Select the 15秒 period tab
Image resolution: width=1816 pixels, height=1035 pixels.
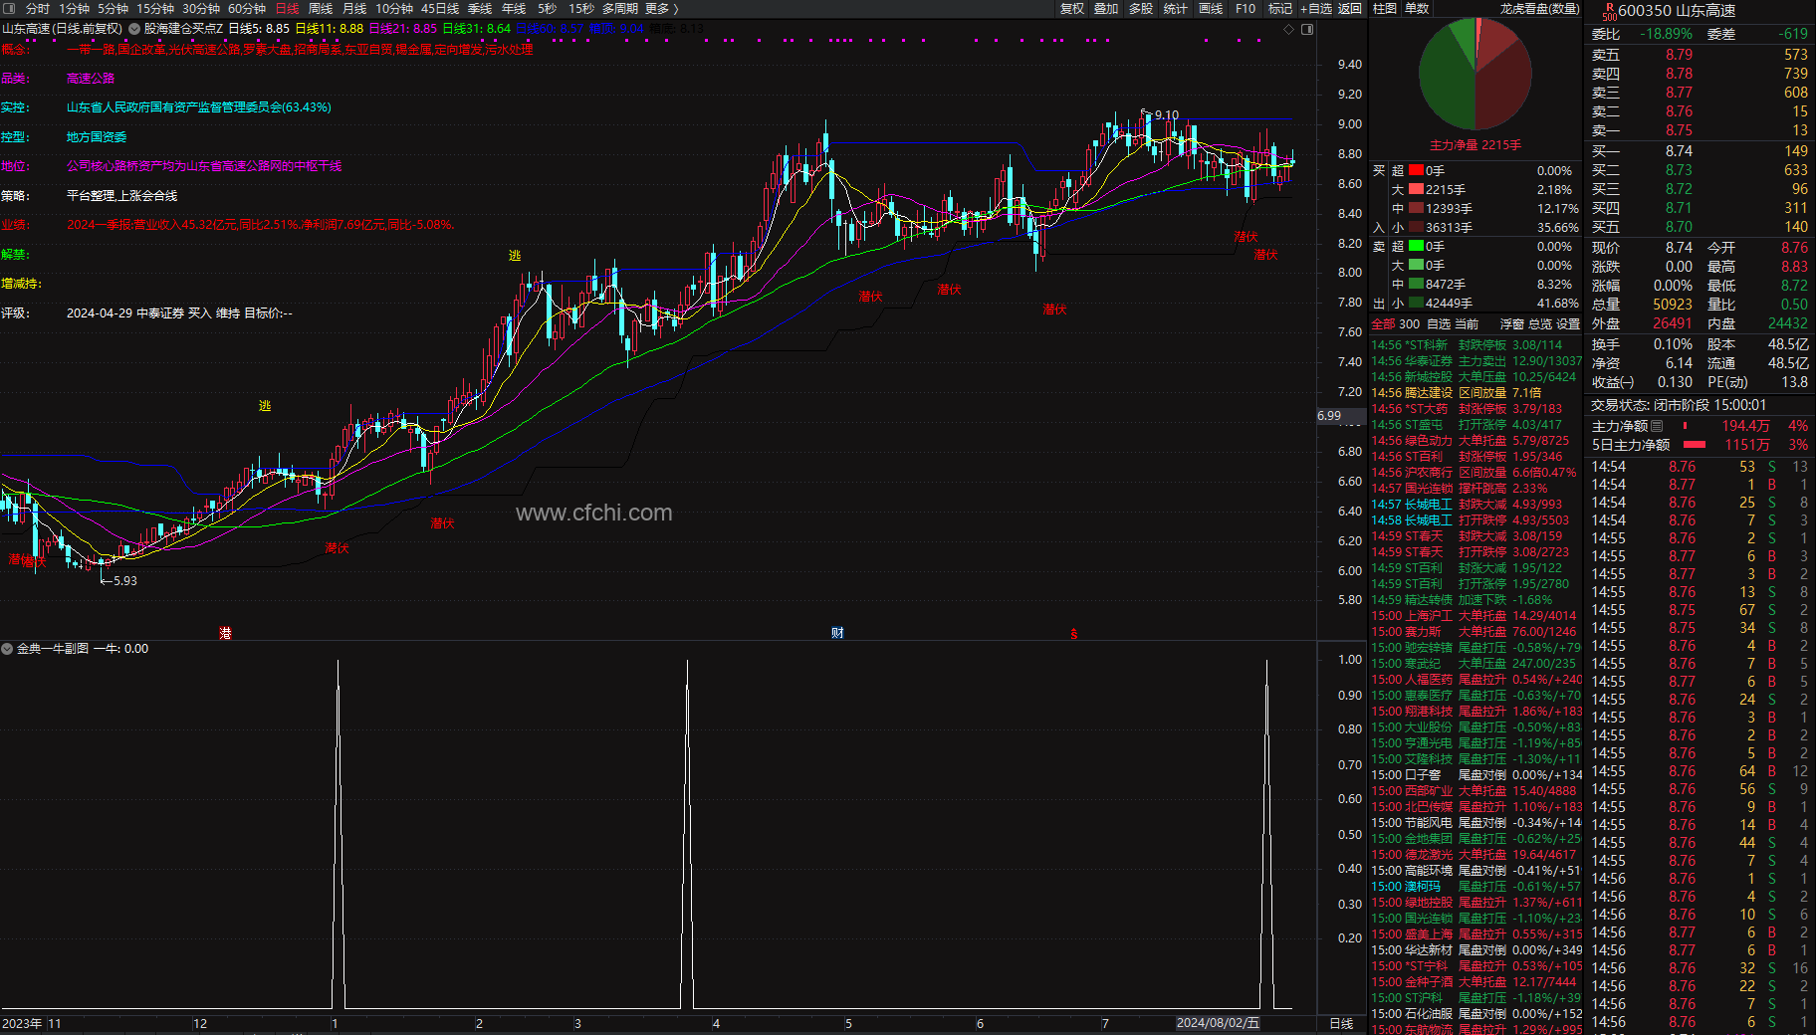point(581,9)
